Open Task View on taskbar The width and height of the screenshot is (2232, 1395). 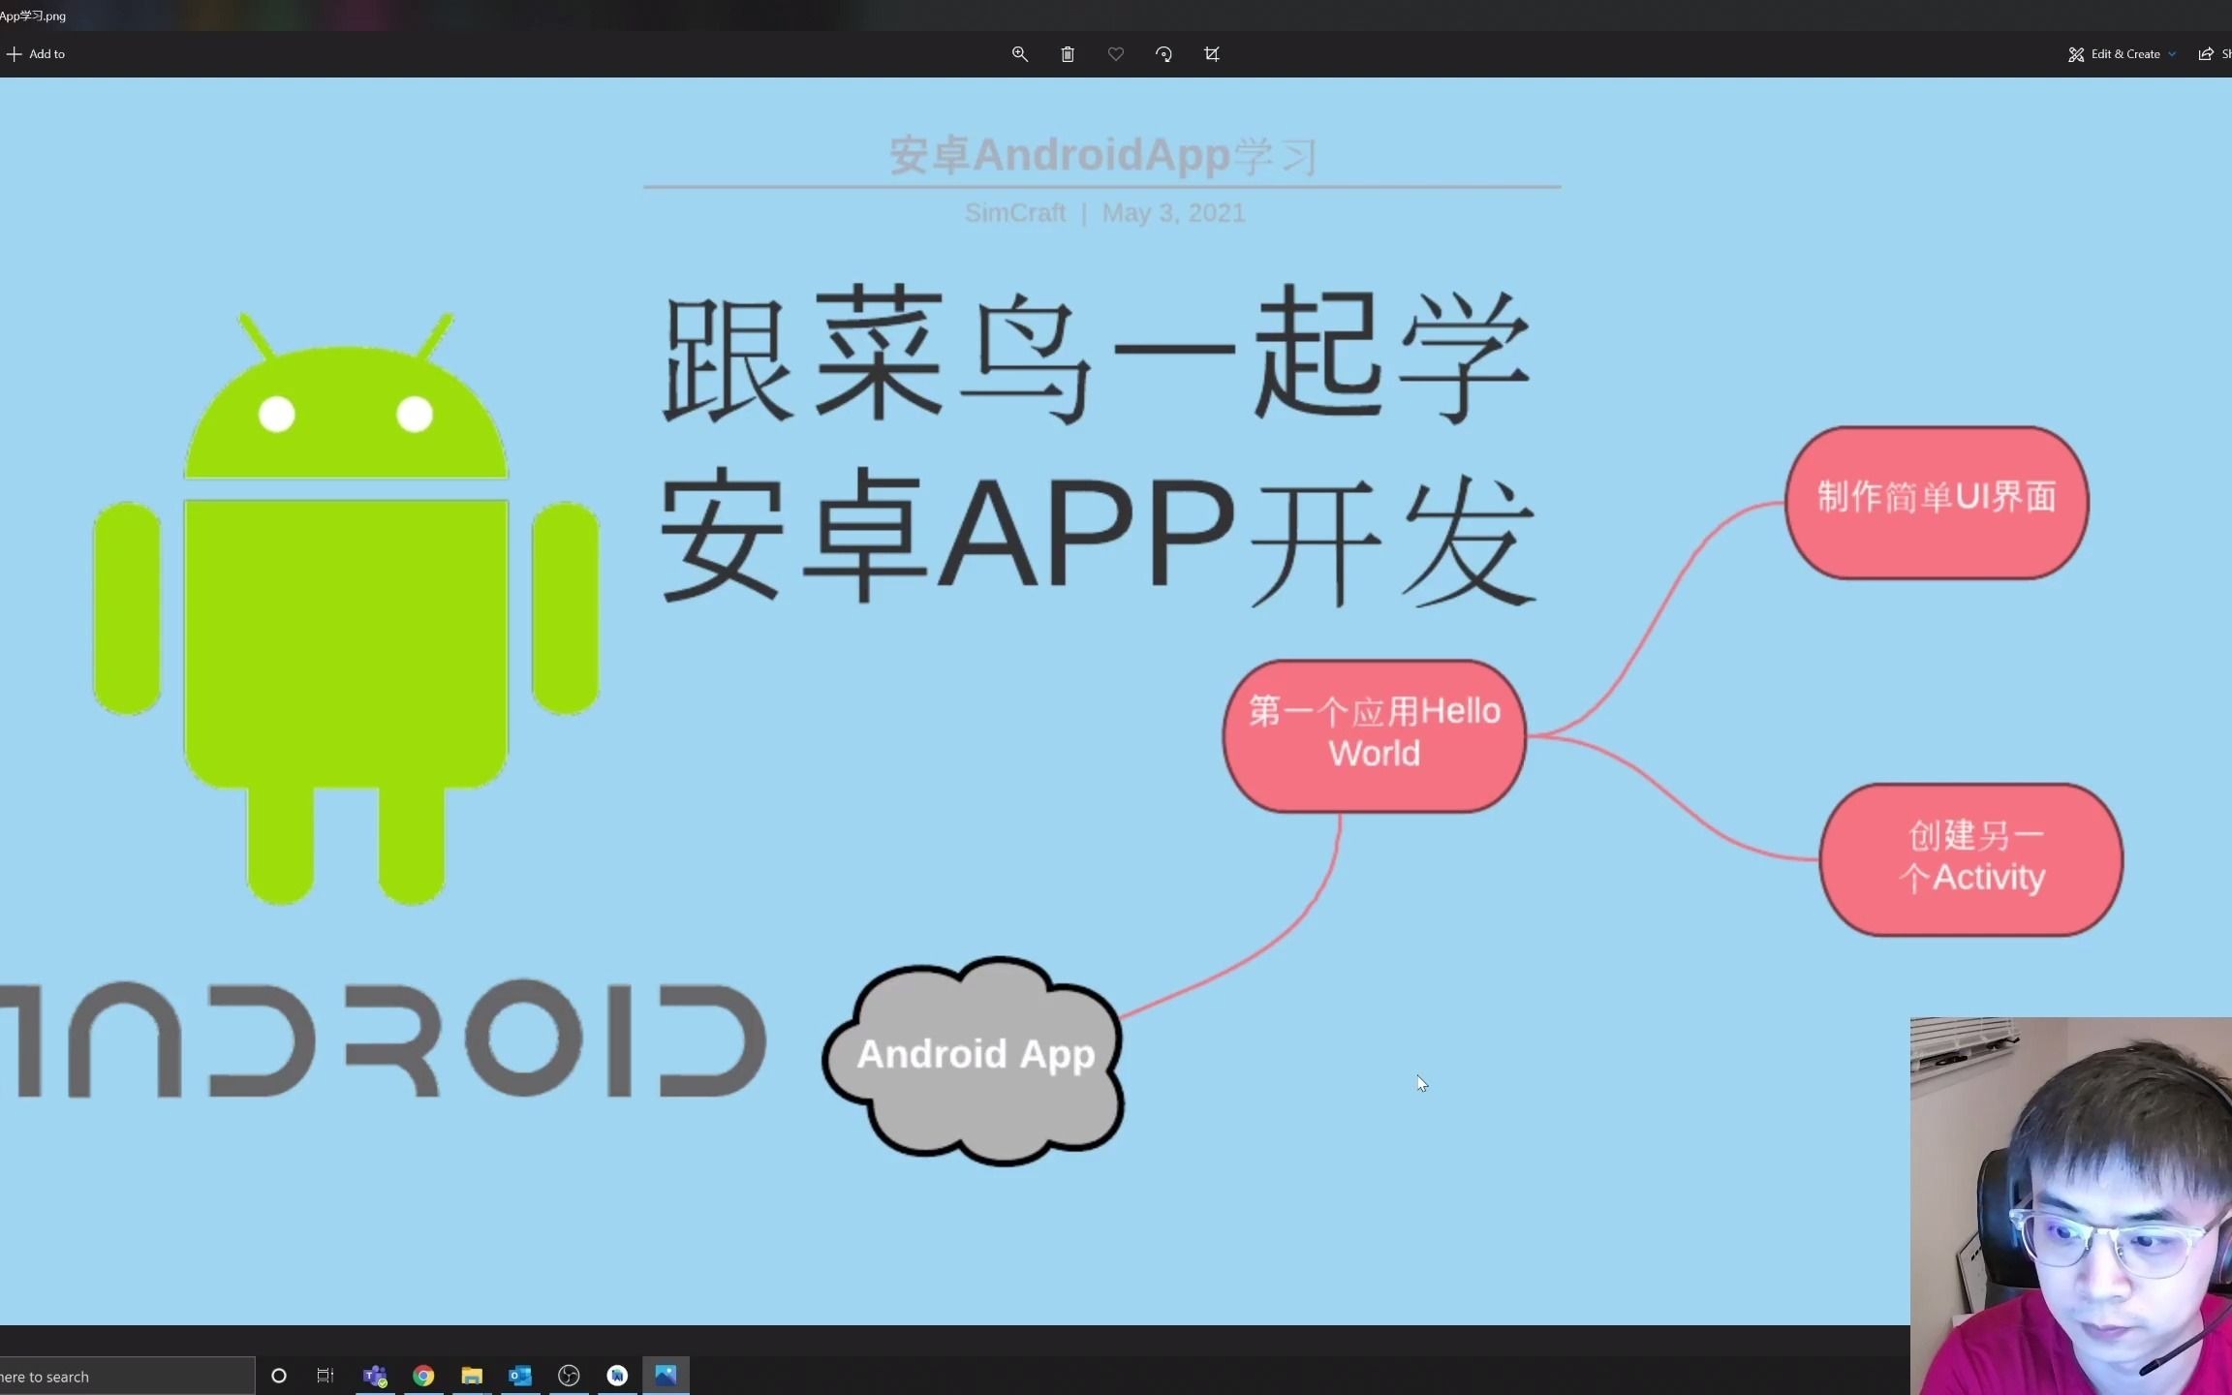coord(325,1376)
